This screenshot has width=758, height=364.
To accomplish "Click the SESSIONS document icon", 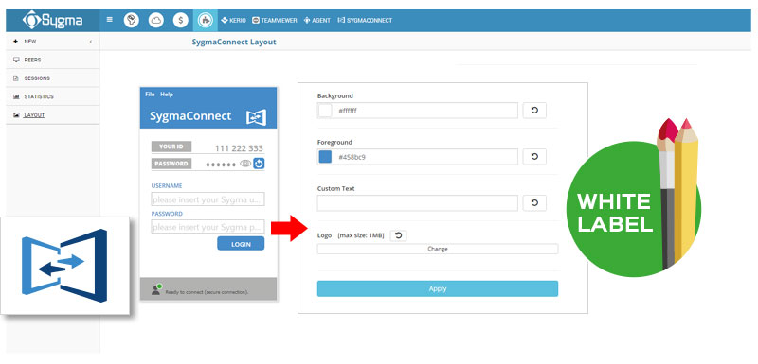I will [x=16, y=78].
